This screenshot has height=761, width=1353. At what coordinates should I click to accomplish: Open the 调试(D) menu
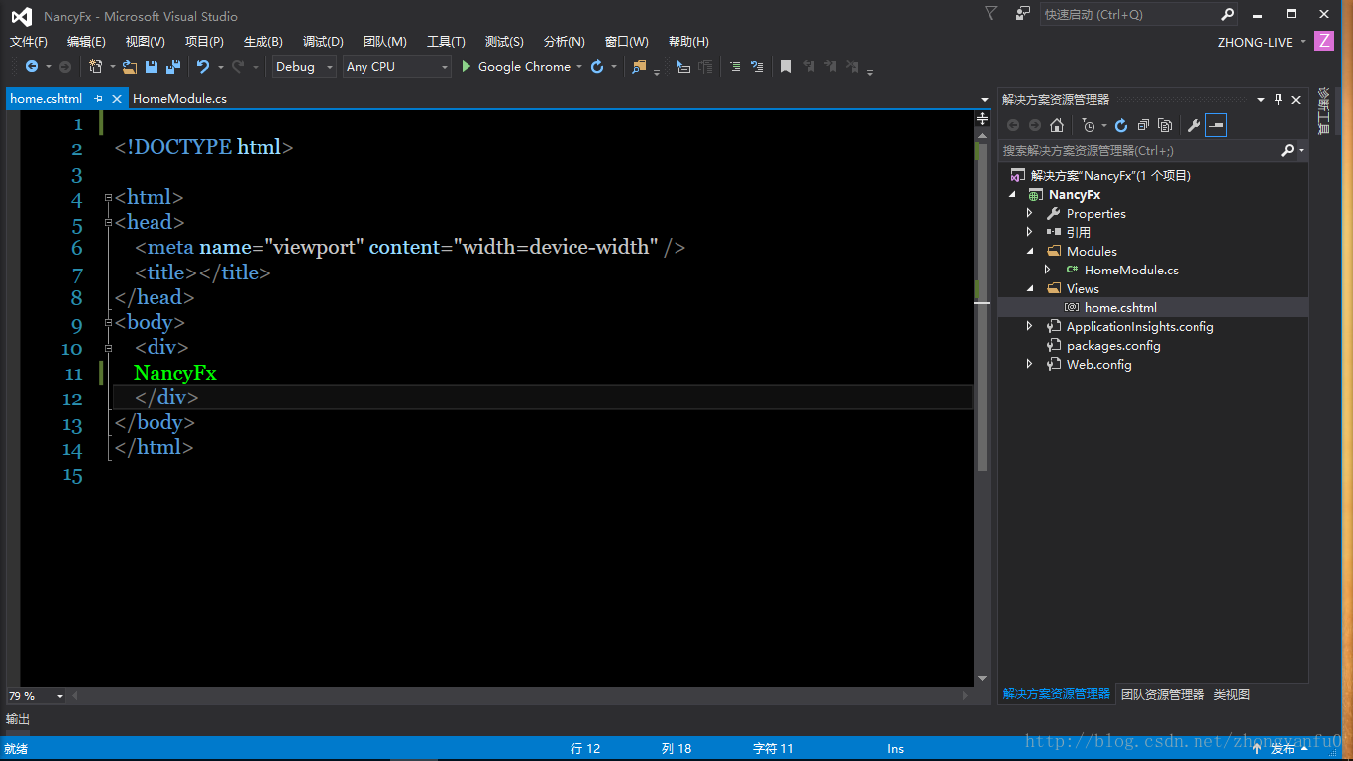coord(323,42)
